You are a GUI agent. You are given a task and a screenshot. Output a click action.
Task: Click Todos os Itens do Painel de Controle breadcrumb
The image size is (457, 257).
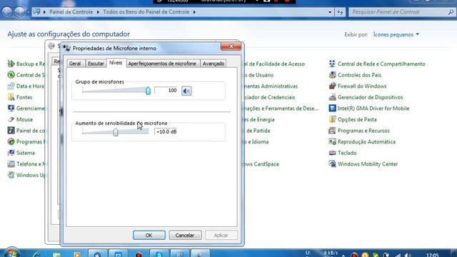[x=146, y=12]
